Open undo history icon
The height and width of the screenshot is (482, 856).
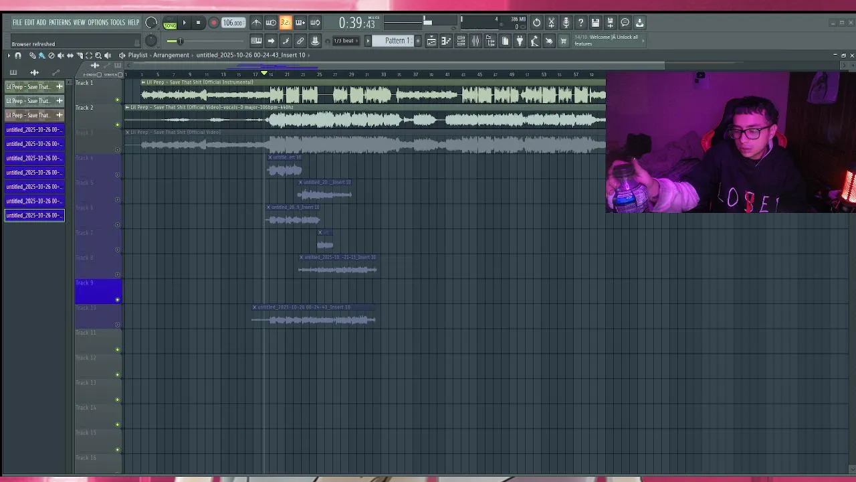pos(537,22)
